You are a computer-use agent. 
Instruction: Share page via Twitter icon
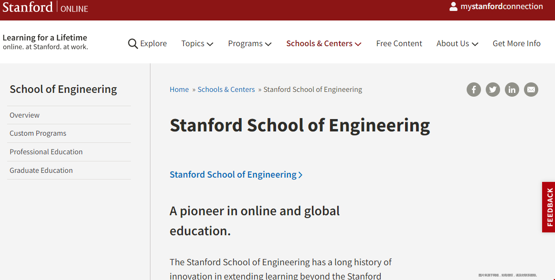tap(493, 90)
